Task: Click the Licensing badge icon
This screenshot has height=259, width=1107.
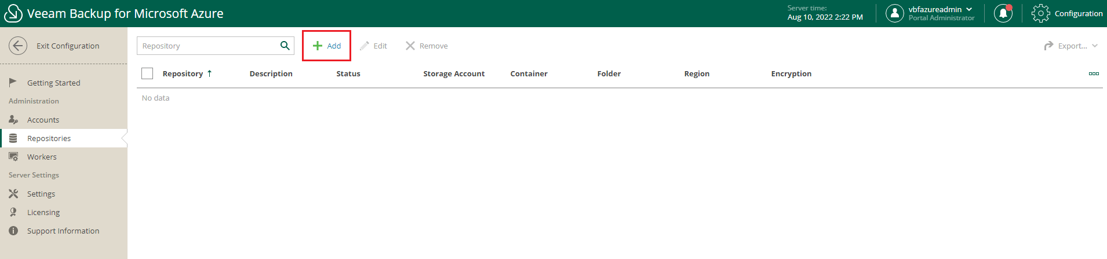Action: click(13, 212)
